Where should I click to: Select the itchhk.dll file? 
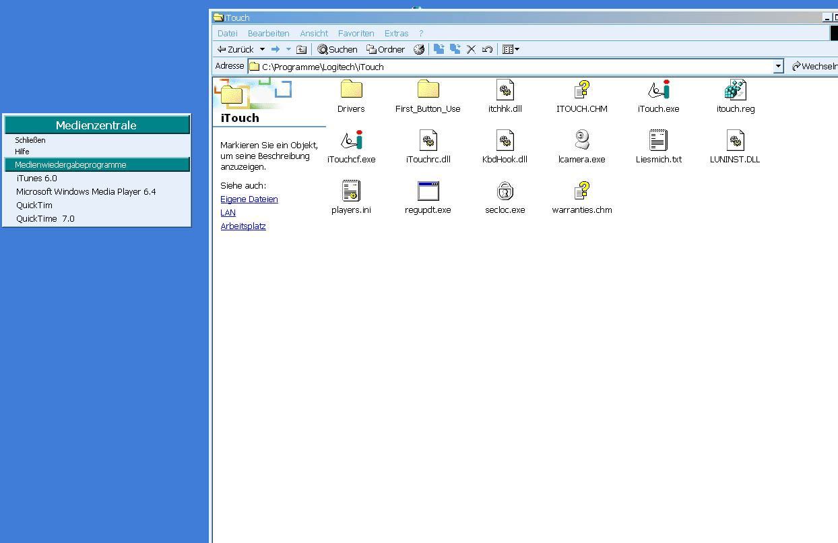[x=505, y=96]
